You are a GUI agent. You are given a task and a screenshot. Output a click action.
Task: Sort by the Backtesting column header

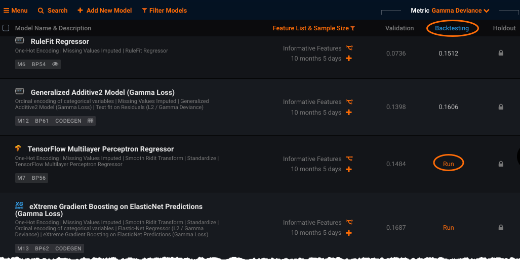(452, 28)
